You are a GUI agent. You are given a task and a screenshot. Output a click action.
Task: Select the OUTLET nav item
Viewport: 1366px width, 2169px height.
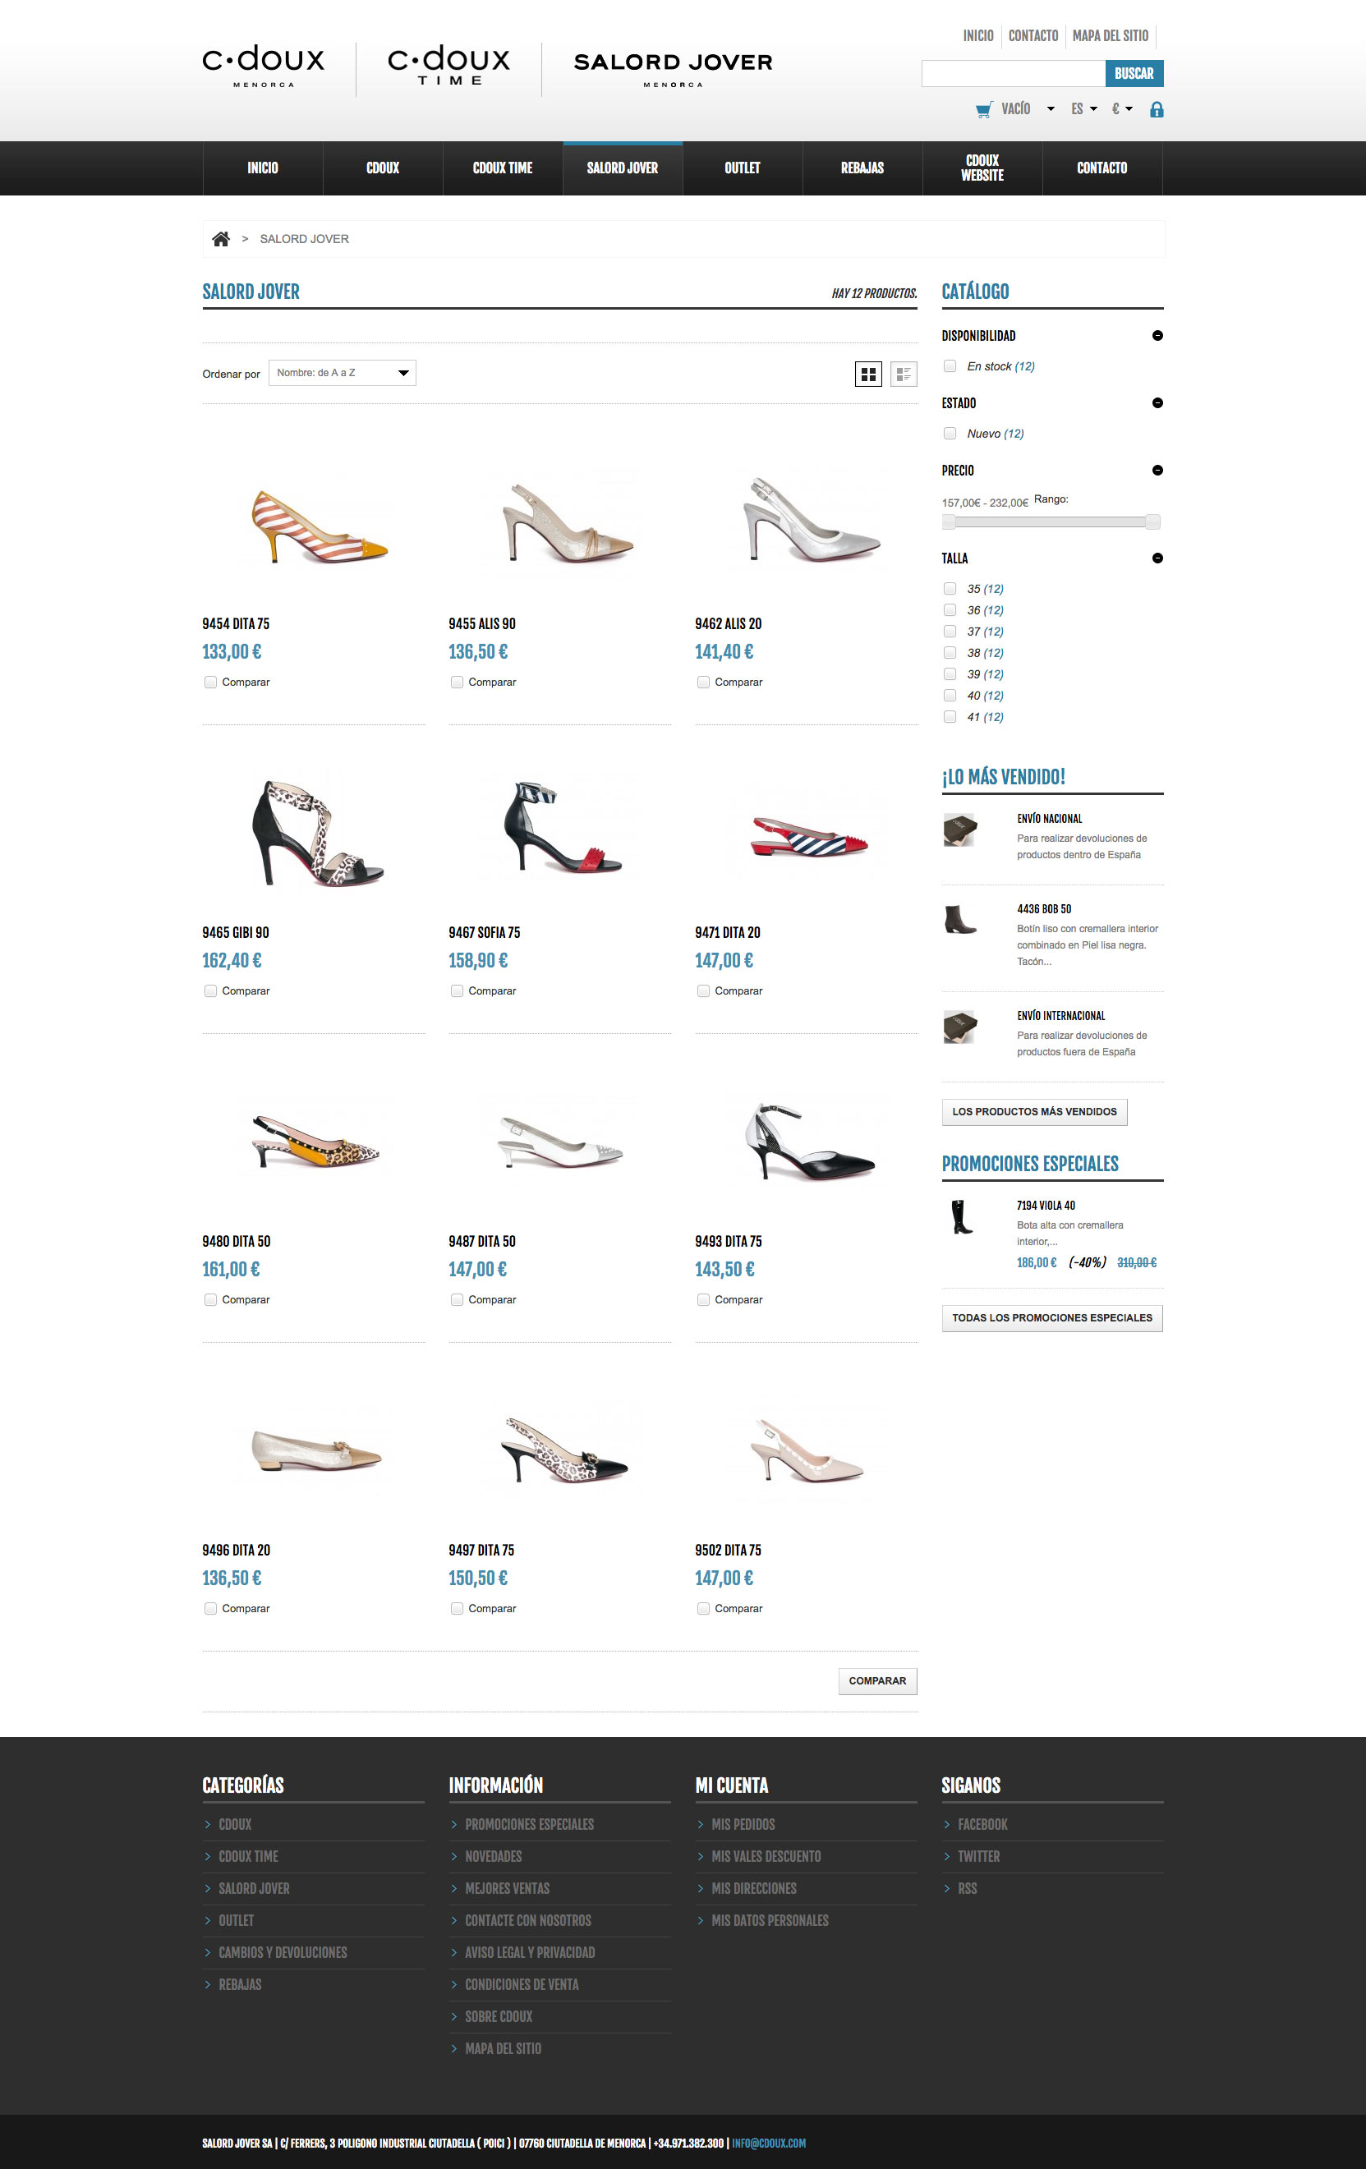743,168
